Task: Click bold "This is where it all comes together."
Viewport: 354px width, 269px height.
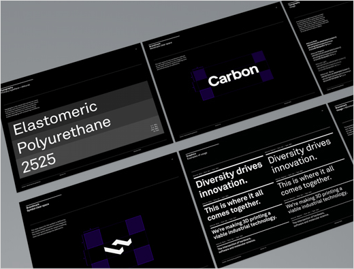Action: [x=234, y=205]
